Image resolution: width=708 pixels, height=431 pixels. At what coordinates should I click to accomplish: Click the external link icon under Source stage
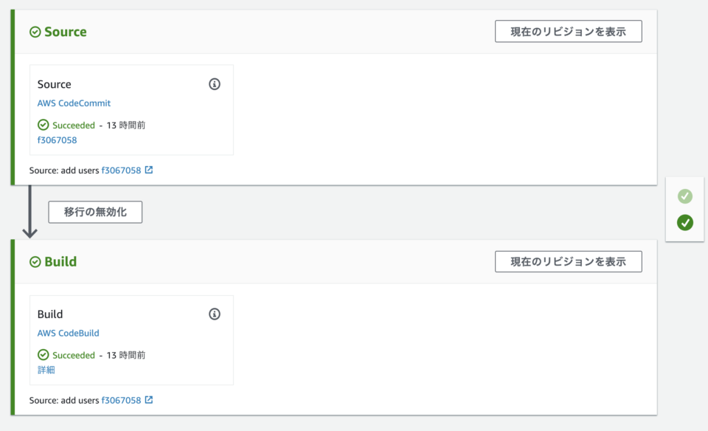pyautogui.click(x=149, y=170)
